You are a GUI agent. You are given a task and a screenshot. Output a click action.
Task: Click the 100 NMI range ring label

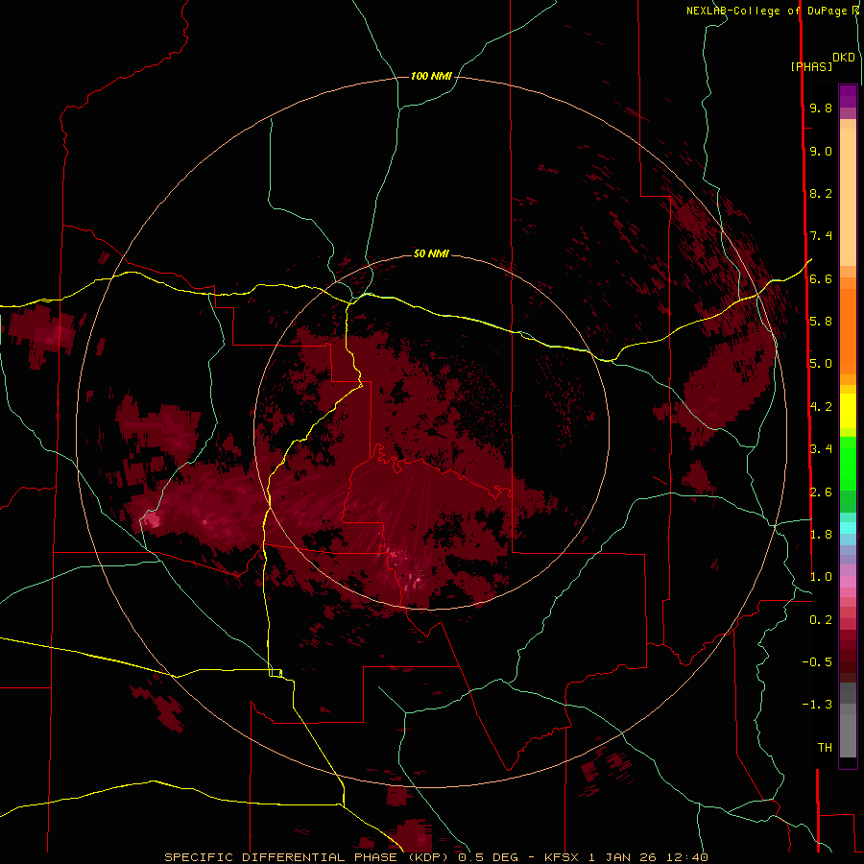(x=431, y=76)
